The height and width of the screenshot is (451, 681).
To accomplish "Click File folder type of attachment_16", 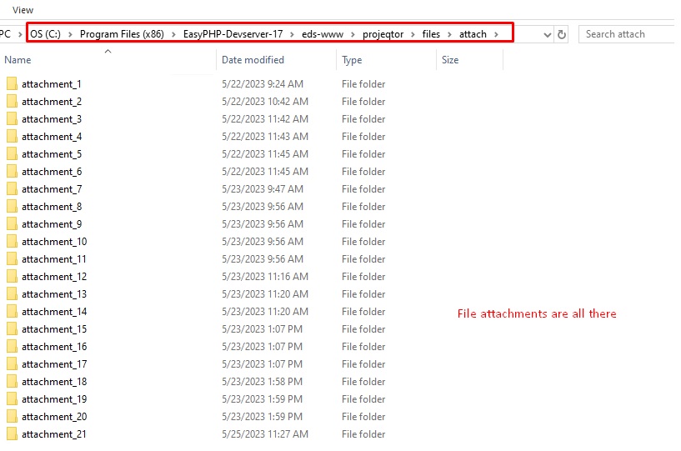I will (x=363, y=346).
